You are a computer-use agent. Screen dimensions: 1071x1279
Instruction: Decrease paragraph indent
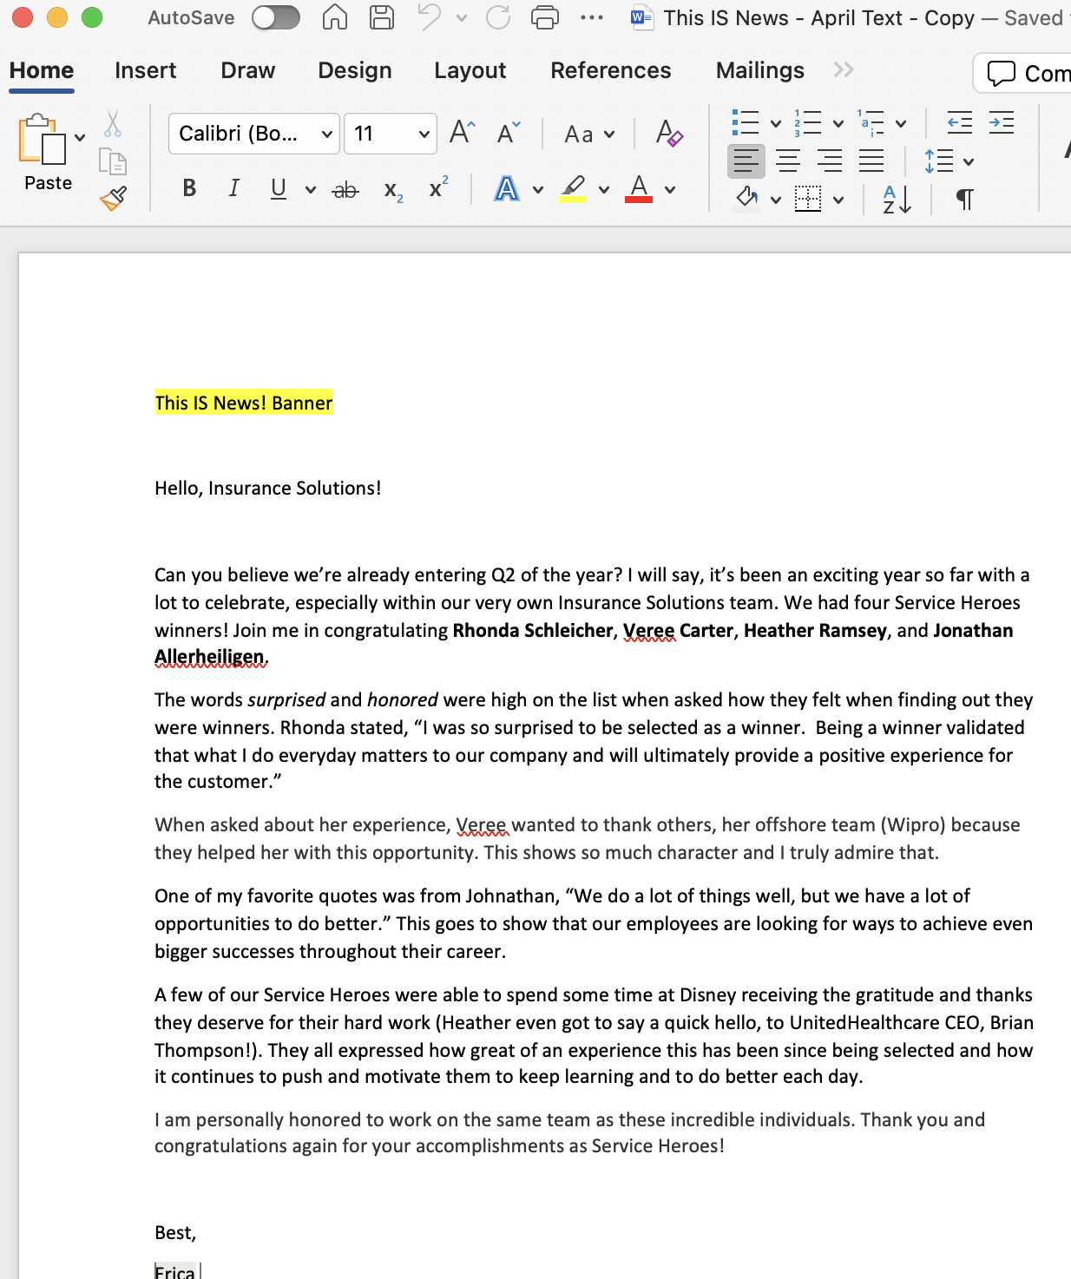(x=960, y=123)
